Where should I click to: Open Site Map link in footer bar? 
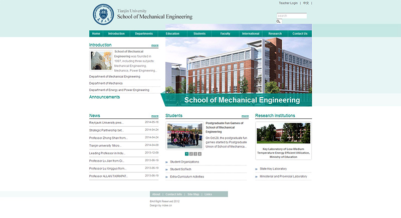click(x=193, y=194)
